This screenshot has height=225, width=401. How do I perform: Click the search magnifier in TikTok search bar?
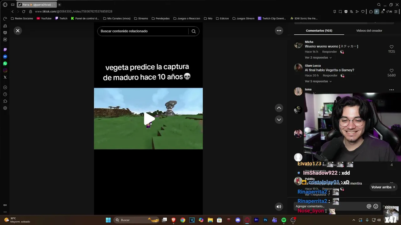pyautogui.click(x=194, y=31)
